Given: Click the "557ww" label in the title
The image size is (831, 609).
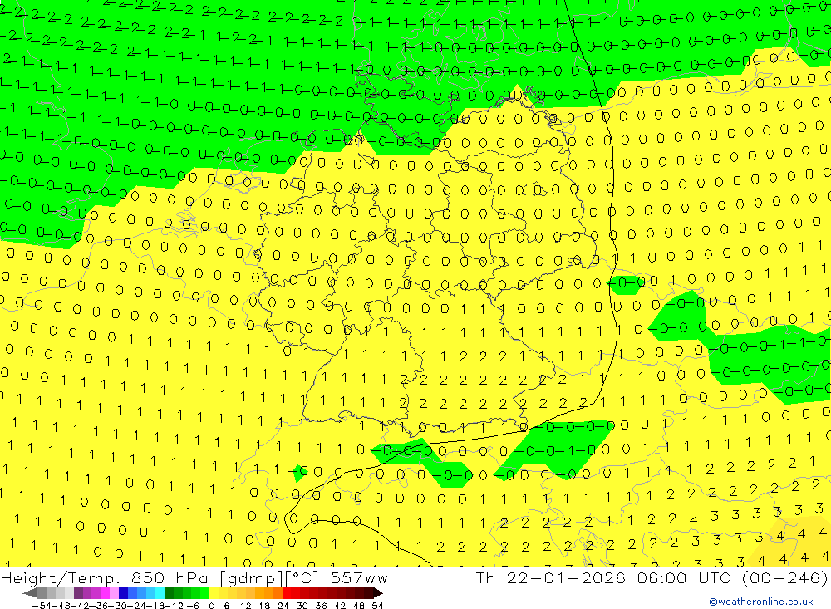Looking at the screenshot, I should coord(359,577).
